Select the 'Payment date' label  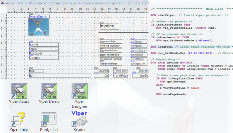[x=111, y=50]
